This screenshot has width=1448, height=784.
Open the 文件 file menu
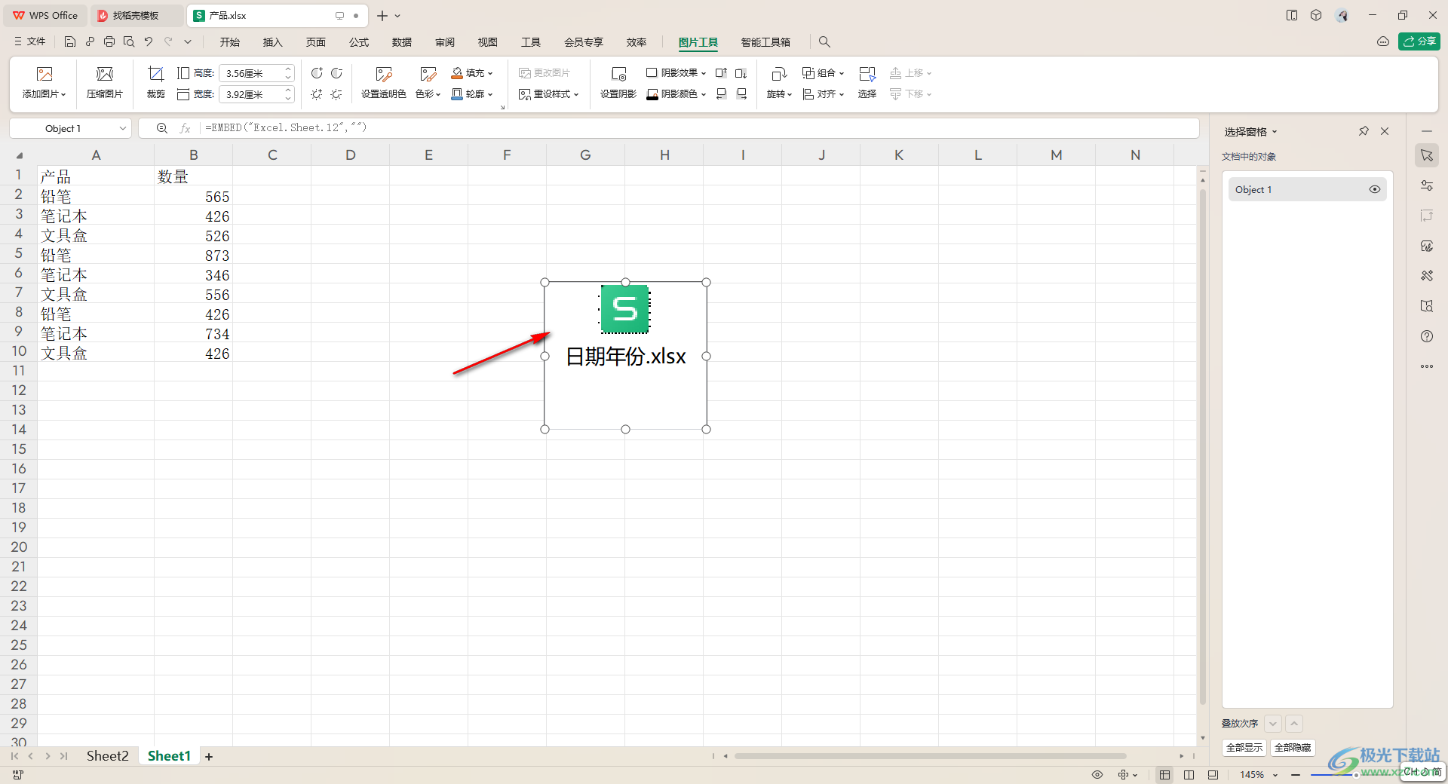[x=30, y=41]
